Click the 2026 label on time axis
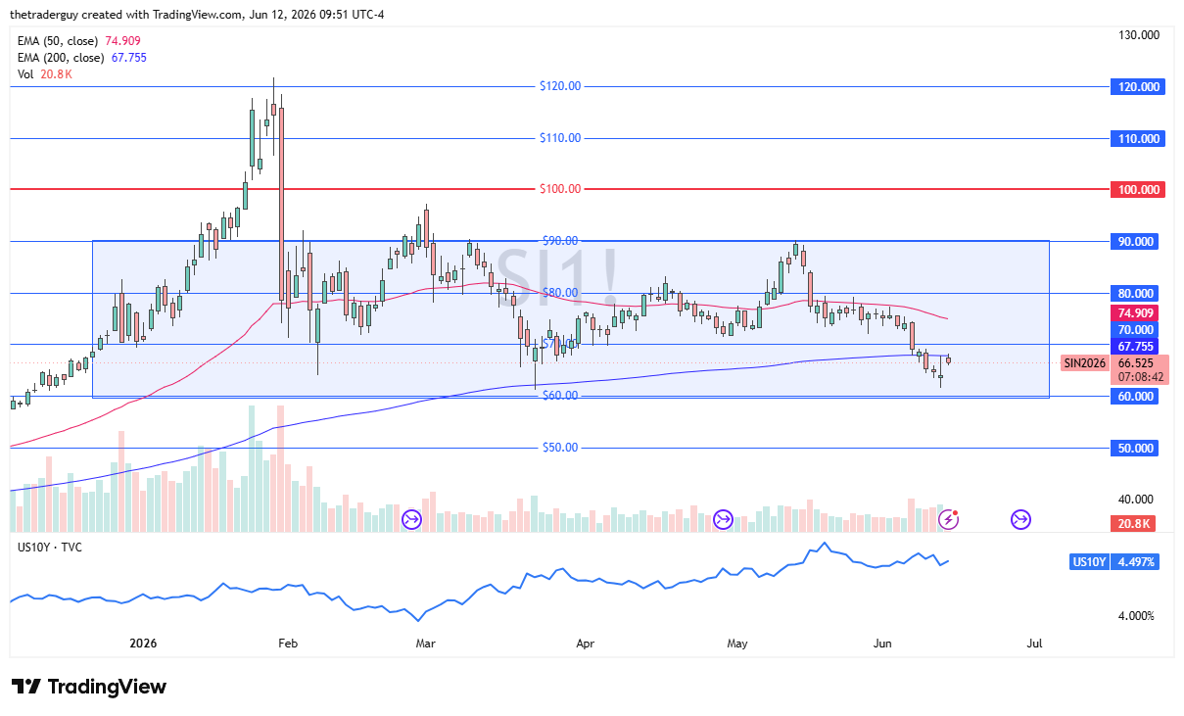 pos(145,644)
